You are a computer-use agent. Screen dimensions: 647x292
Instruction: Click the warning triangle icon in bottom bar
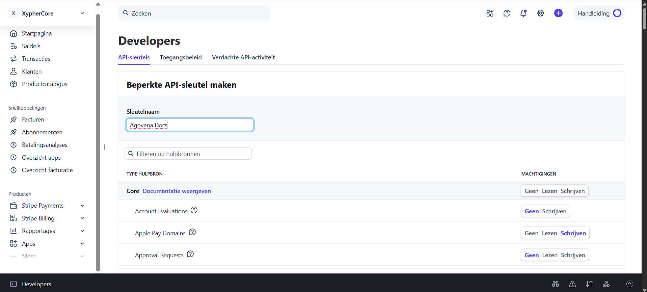point(572,284)
